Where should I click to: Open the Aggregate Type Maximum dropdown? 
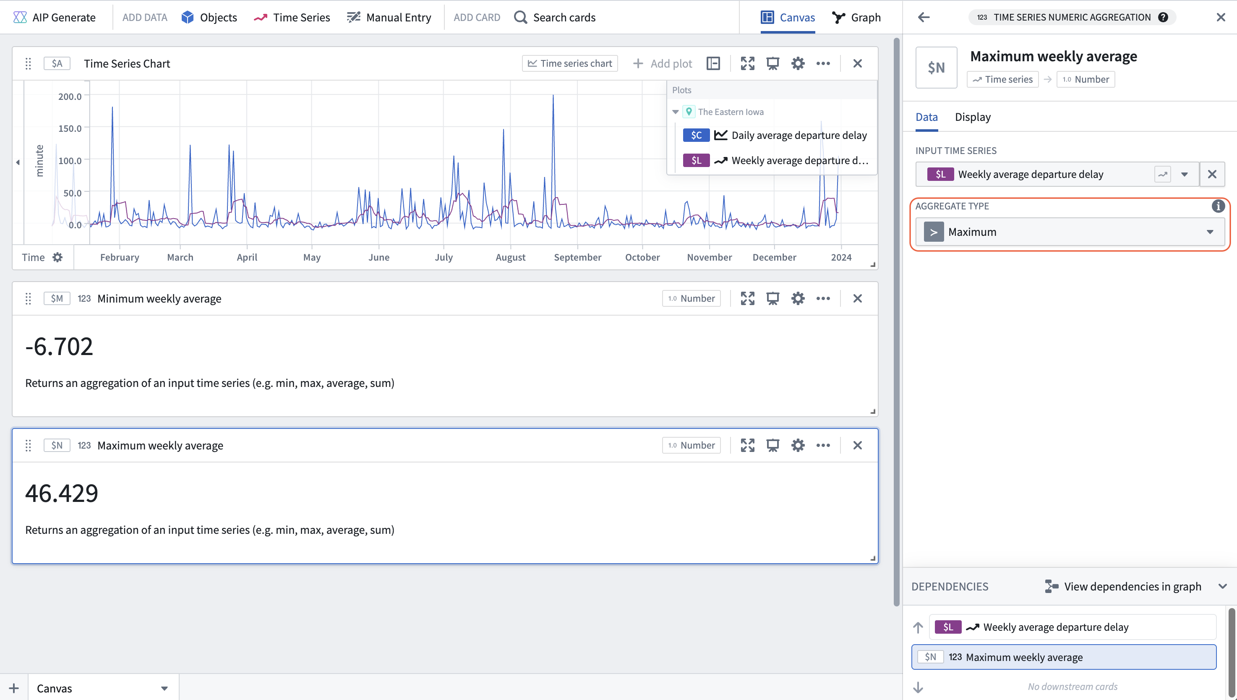pos(1070,232)
